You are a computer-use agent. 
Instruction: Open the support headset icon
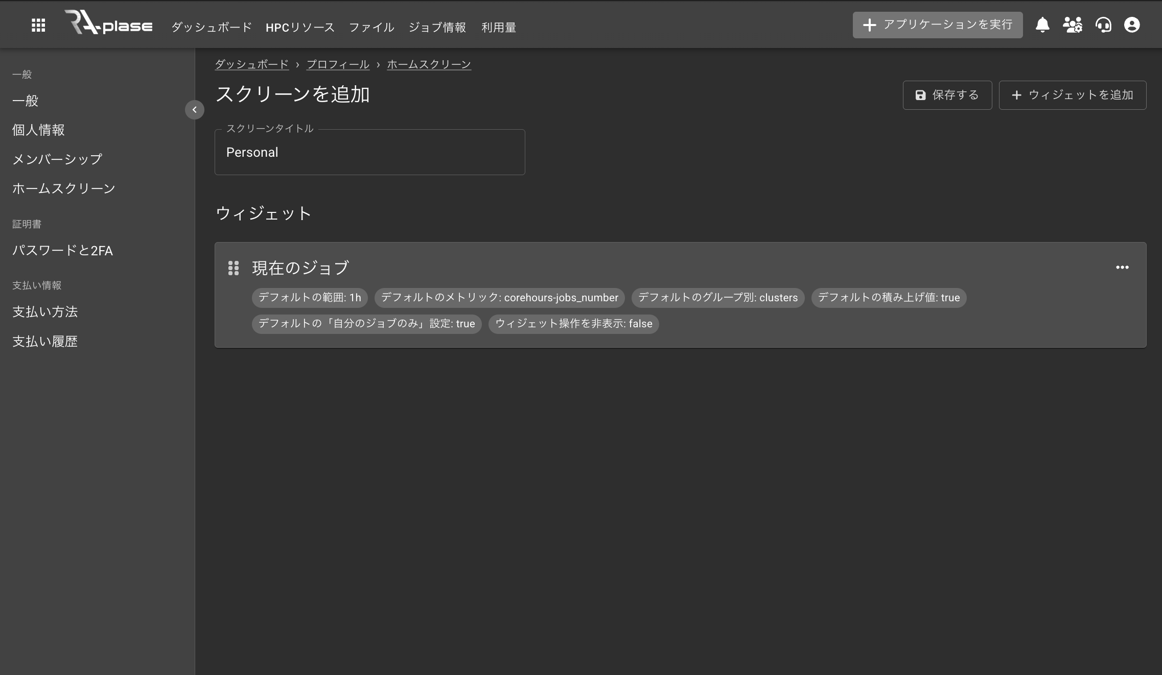pos(1103,25)
